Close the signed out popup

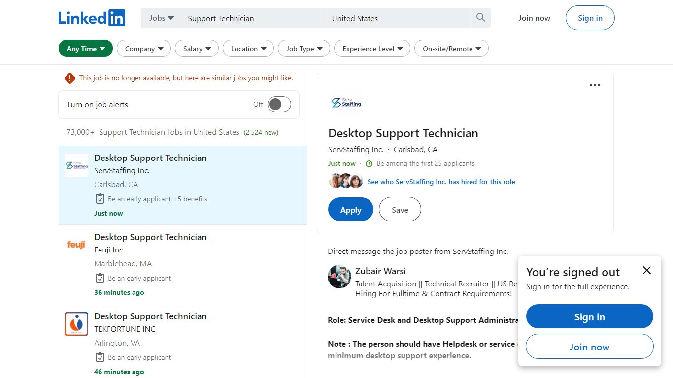click(x=647, y=270)
